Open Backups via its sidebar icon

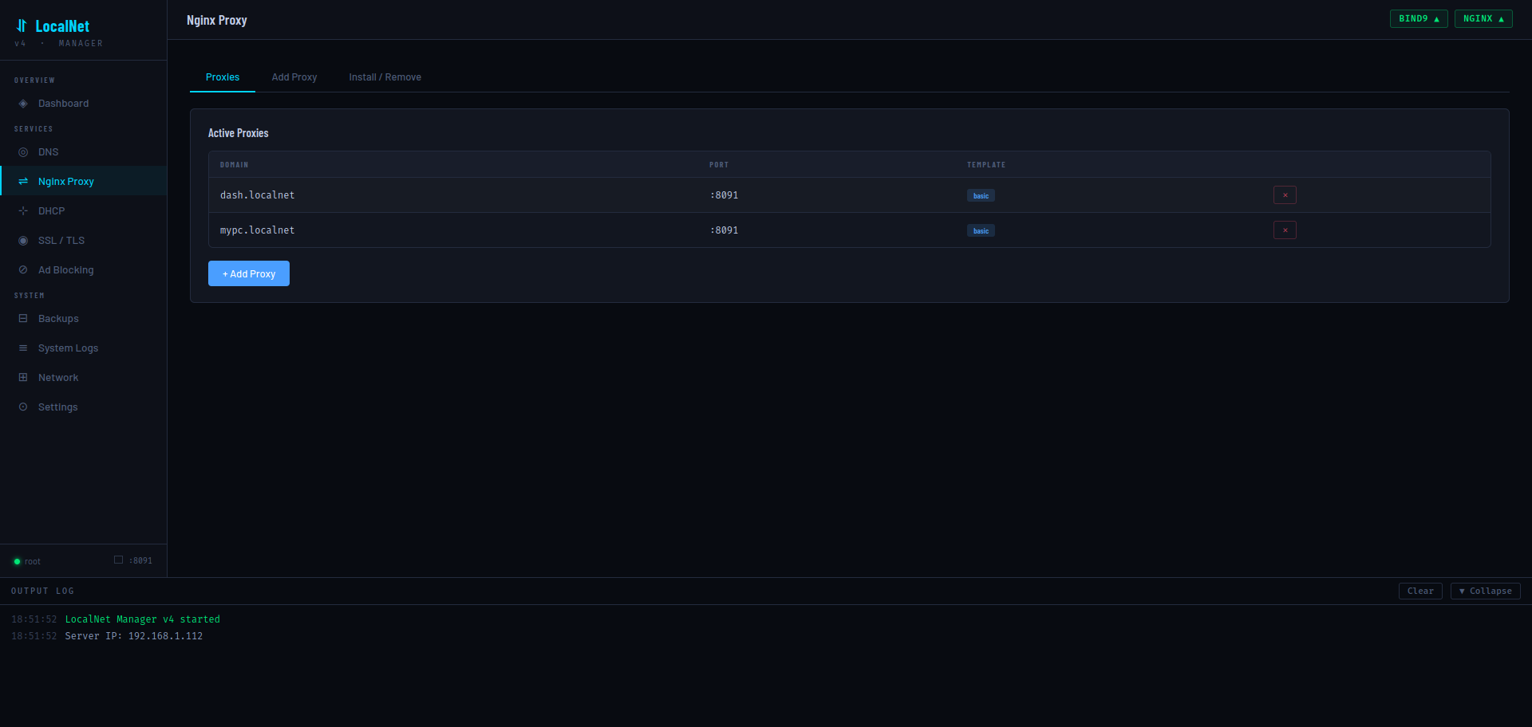[23, 319]
